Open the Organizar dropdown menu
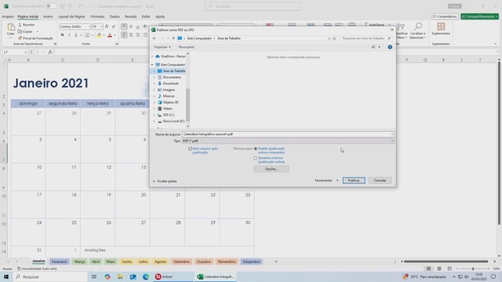 click(162, 47)
